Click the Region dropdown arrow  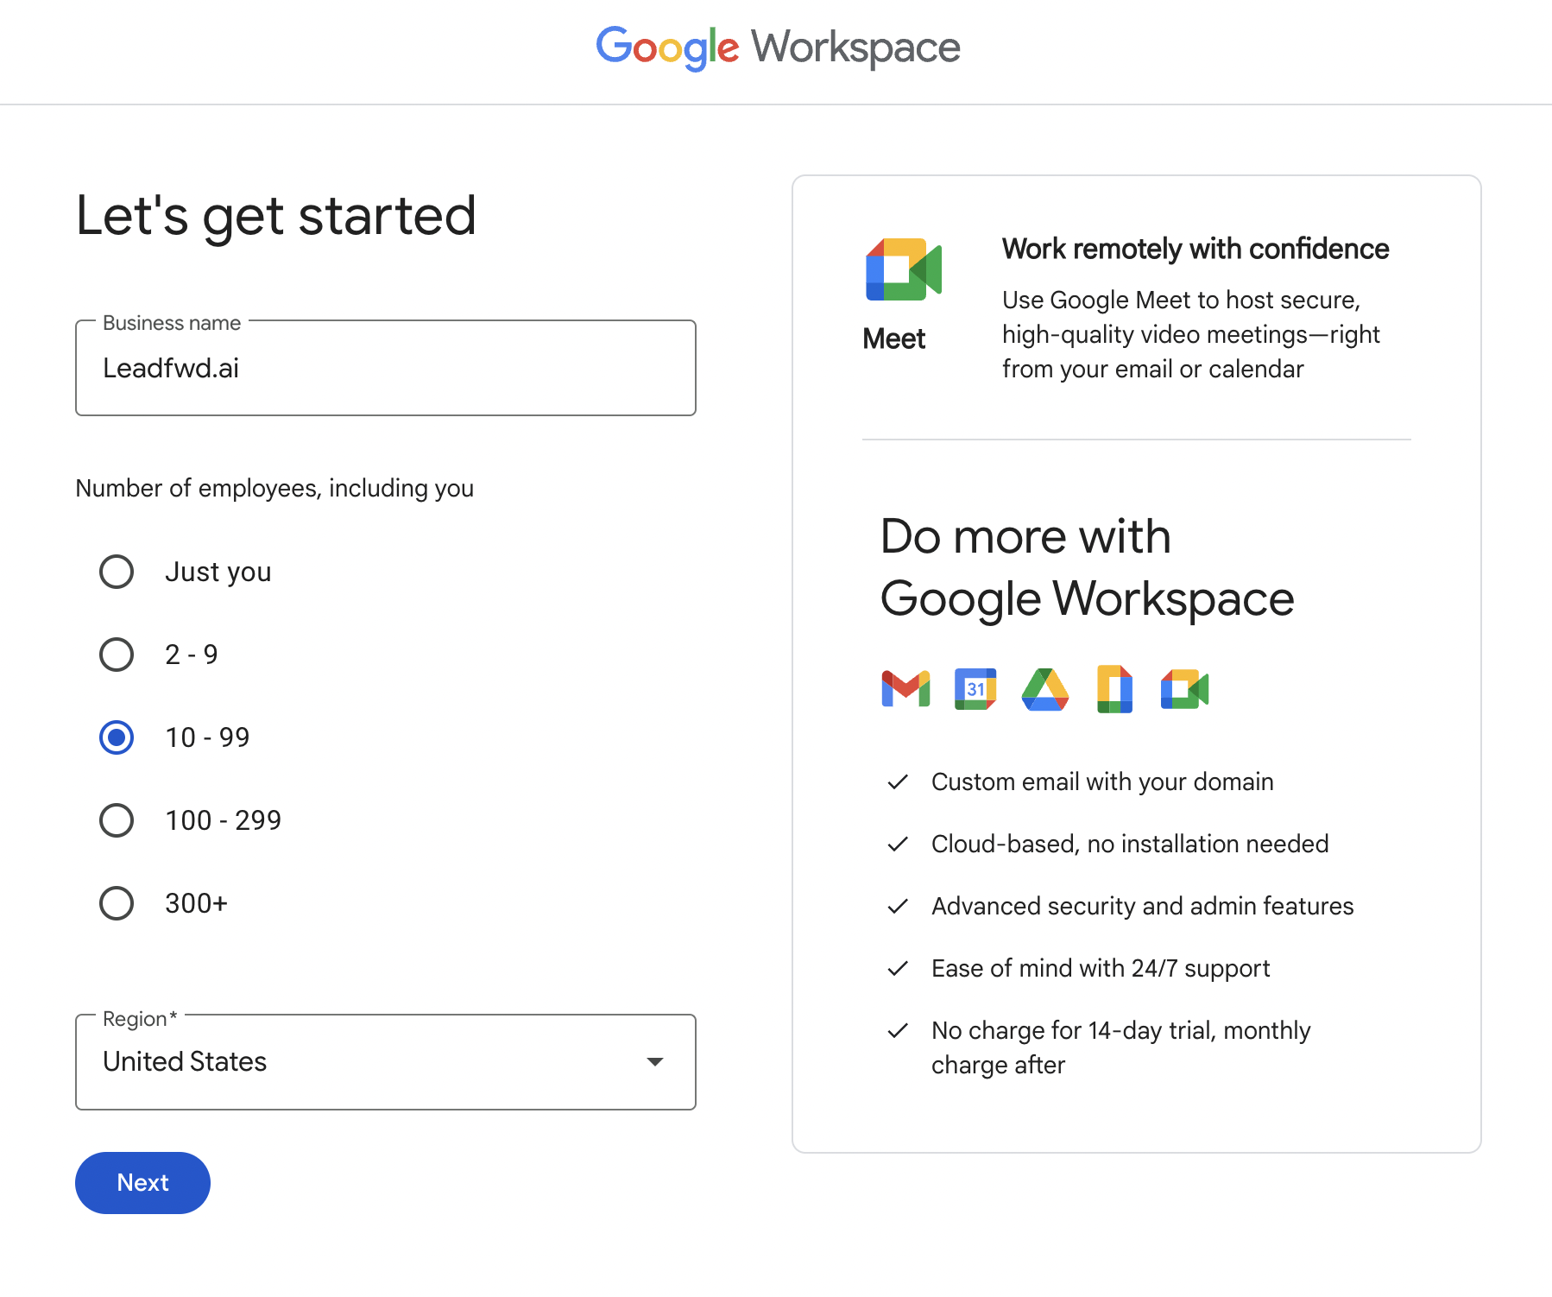[655, 1062]
